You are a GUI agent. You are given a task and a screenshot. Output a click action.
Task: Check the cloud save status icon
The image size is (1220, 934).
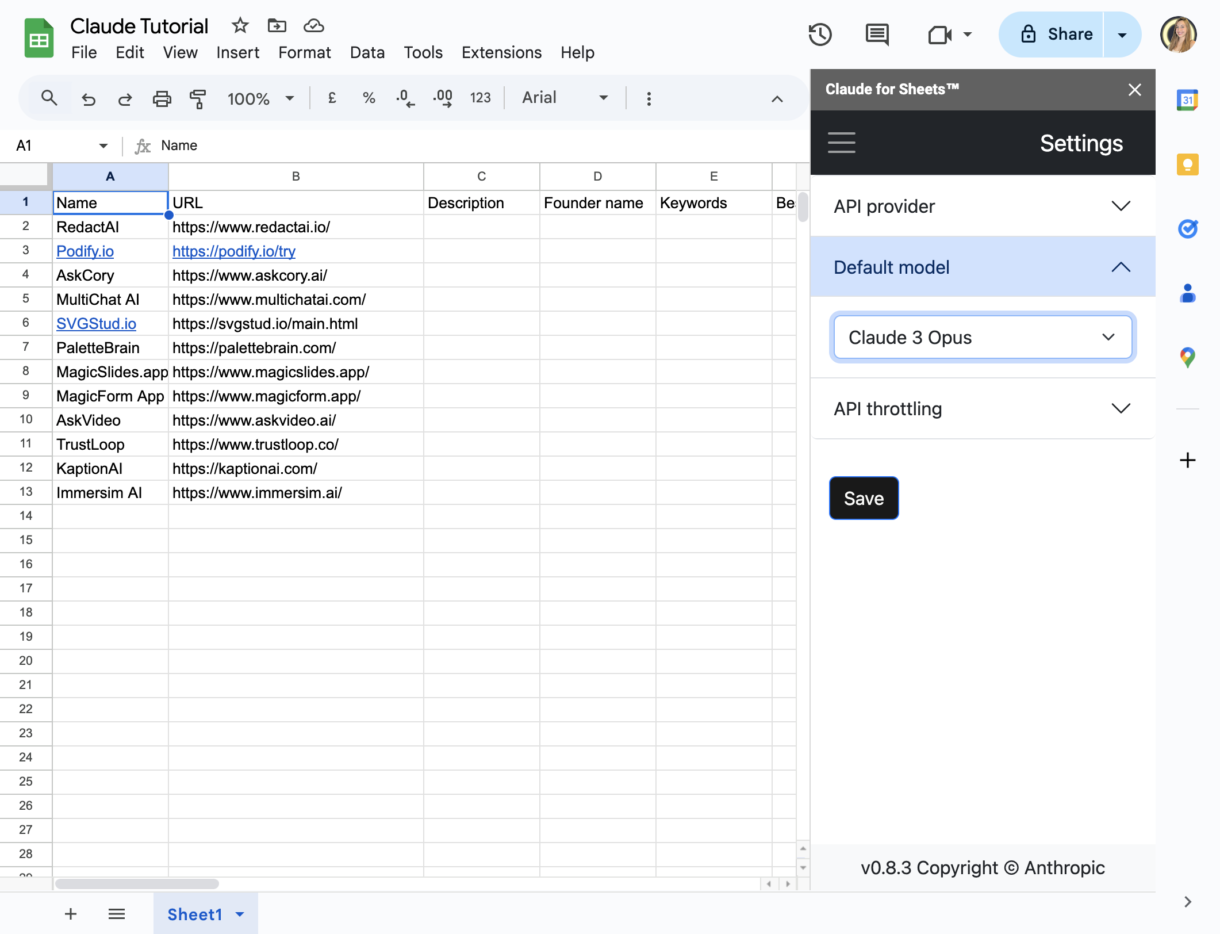coord(314,26)
